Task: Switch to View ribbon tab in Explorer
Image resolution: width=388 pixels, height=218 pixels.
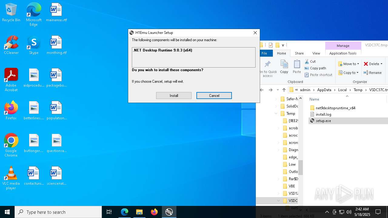Action: (316, 53)
